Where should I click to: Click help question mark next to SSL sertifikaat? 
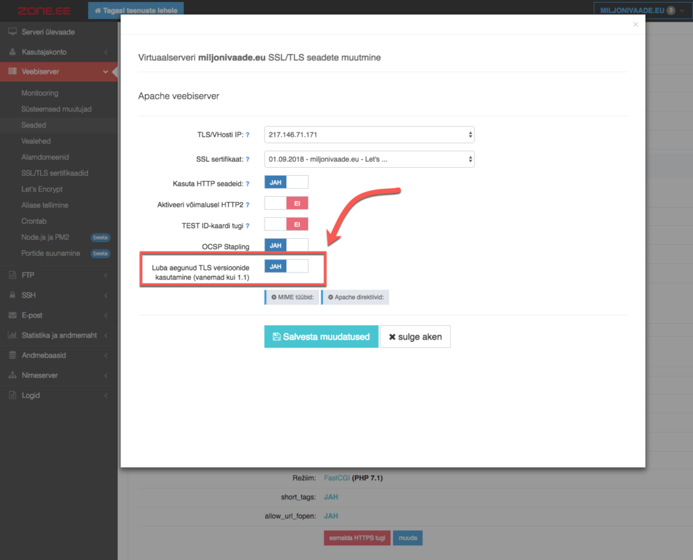point(248,160)
